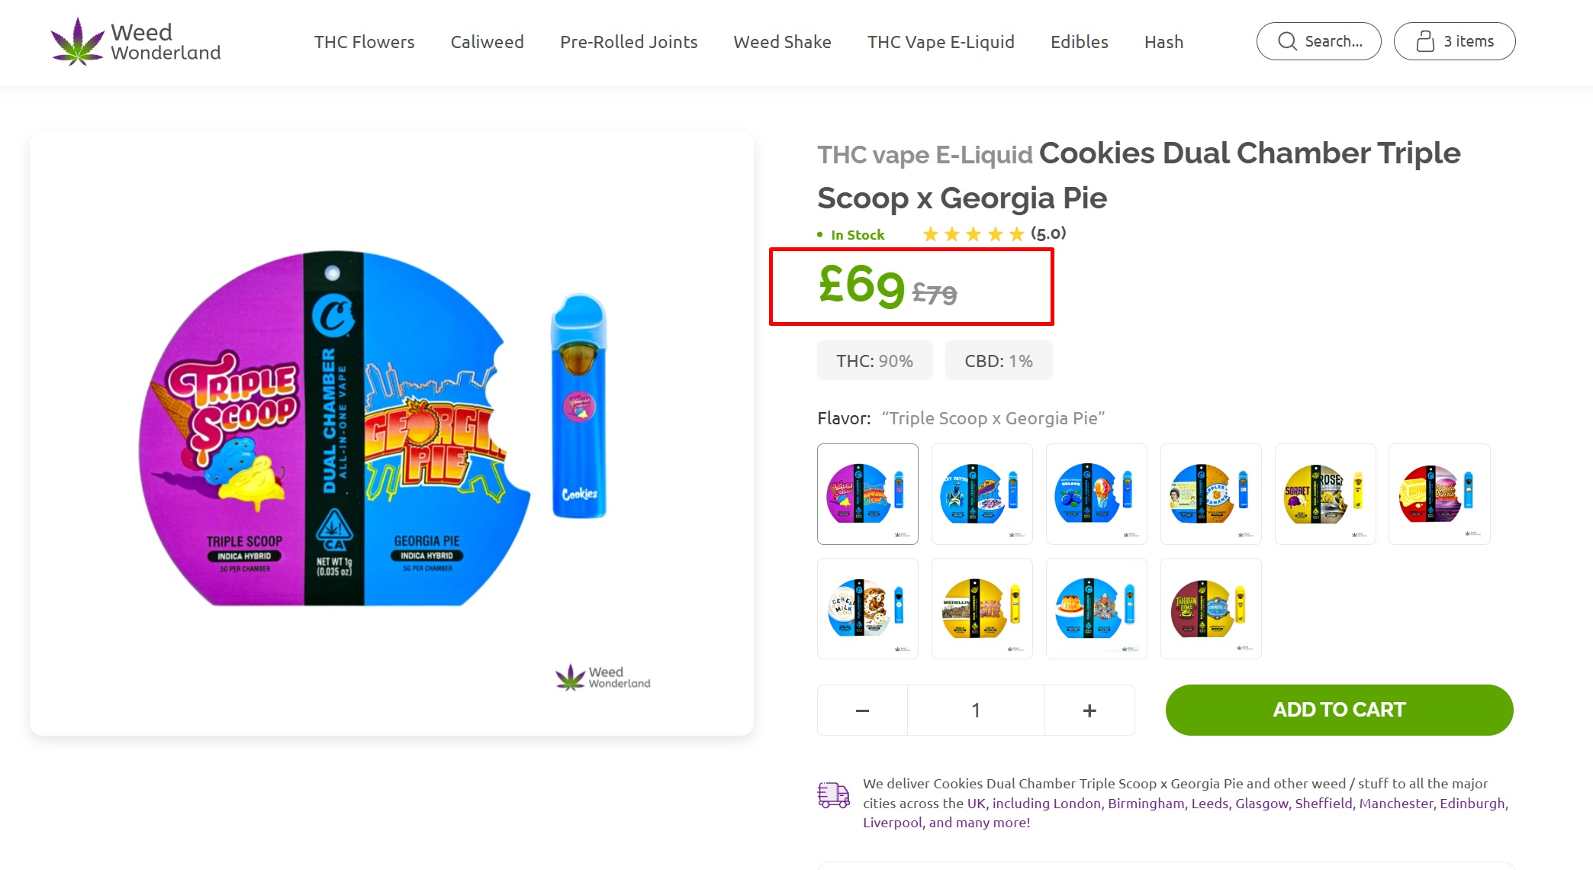Viewport: 1593px width, 870px height.
Task: Open the THC Vape E-Liquid category
Action: coord(941,42)
